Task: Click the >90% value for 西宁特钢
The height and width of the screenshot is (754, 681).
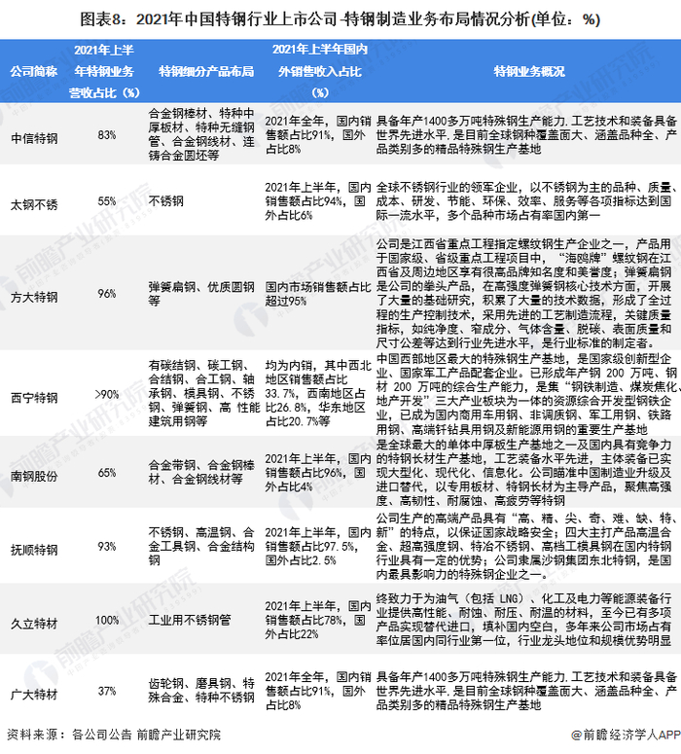Action: [107, 394]
